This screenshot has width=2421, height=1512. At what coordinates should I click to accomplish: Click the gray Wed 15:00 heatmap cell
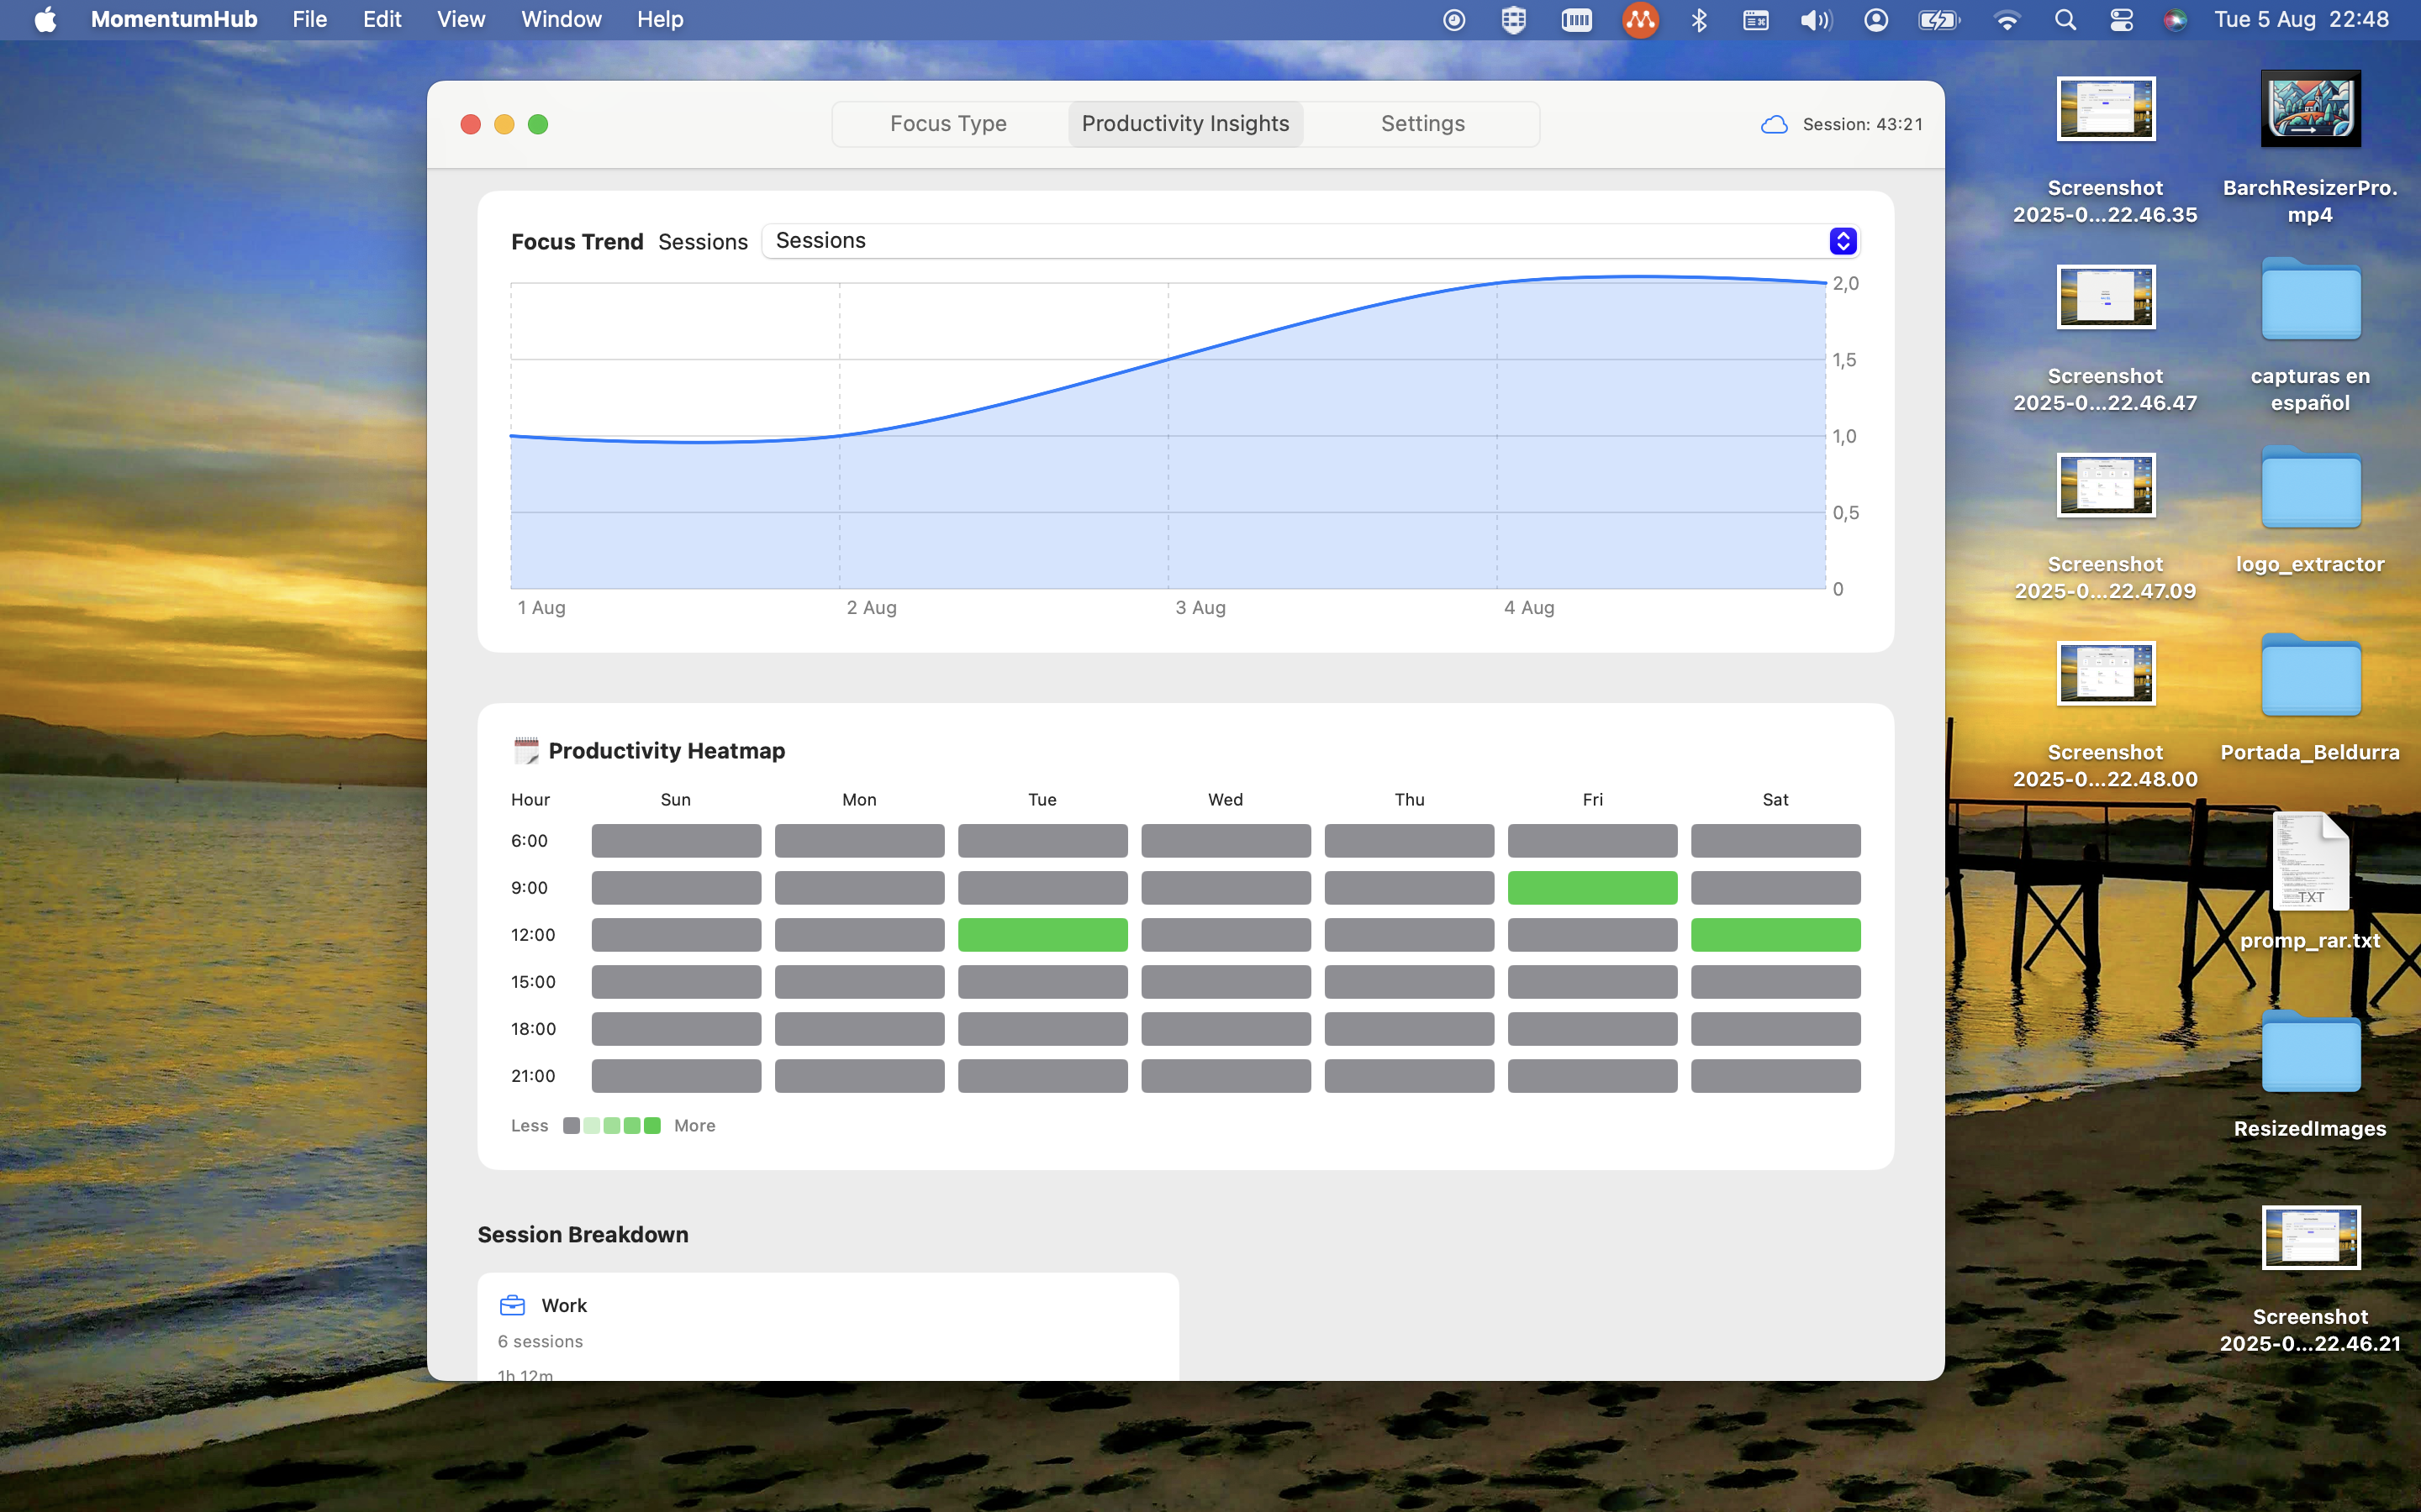tap(1226, 981)
